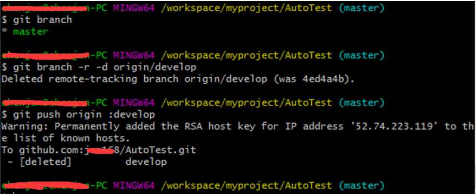476x195 pixels.
Task: Click the 'e list of known hosts.' line
Action: click(65, 138)
